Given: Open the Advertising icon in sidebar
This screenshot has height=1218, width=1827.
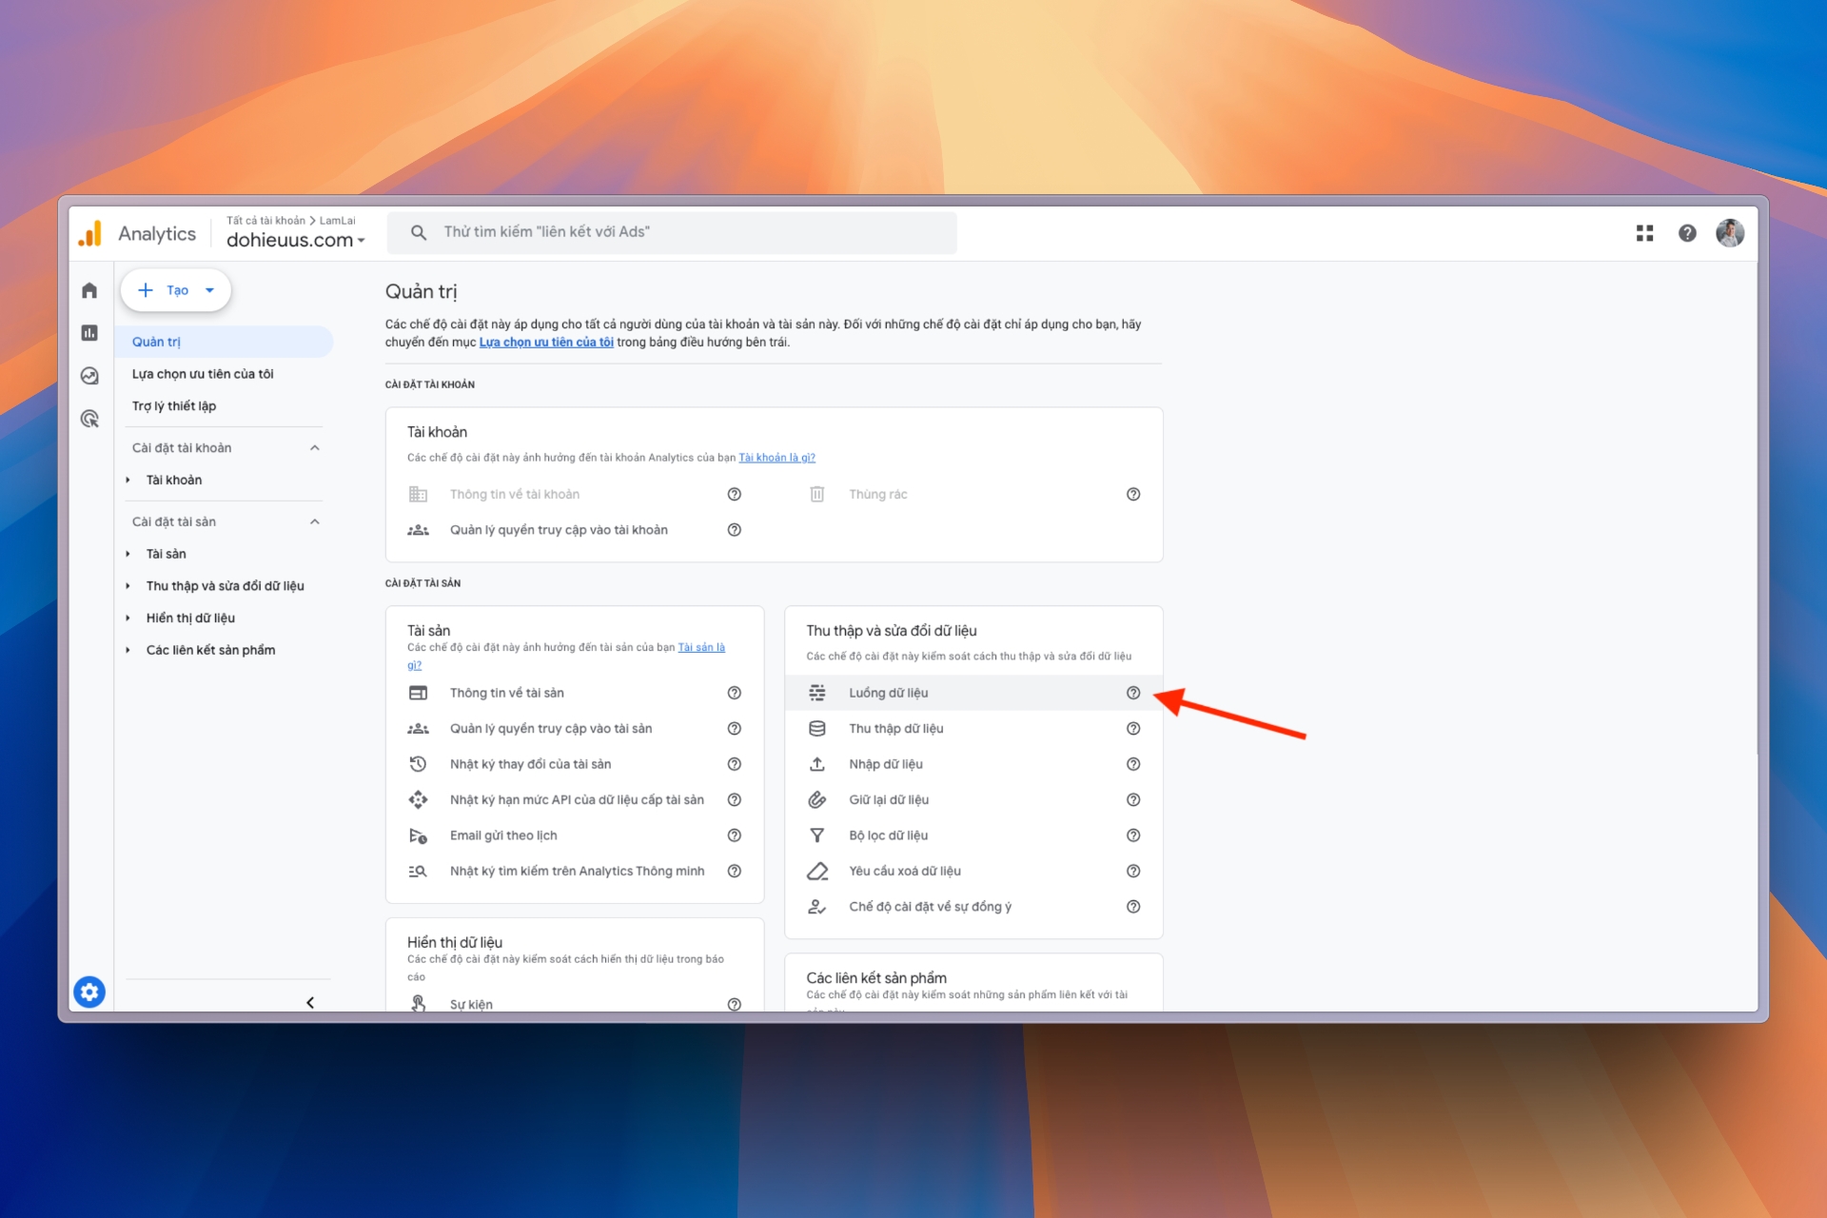Looking at the screenshot, I should coord(89,419).
